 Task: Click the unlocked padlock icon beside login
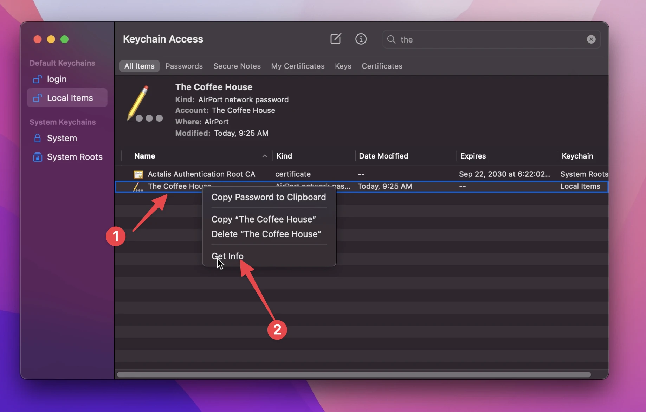[x=37, y=79]
